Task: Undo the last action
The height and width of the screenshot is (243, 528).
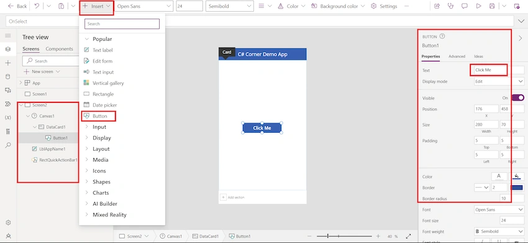Action: (x=37, y=6)
